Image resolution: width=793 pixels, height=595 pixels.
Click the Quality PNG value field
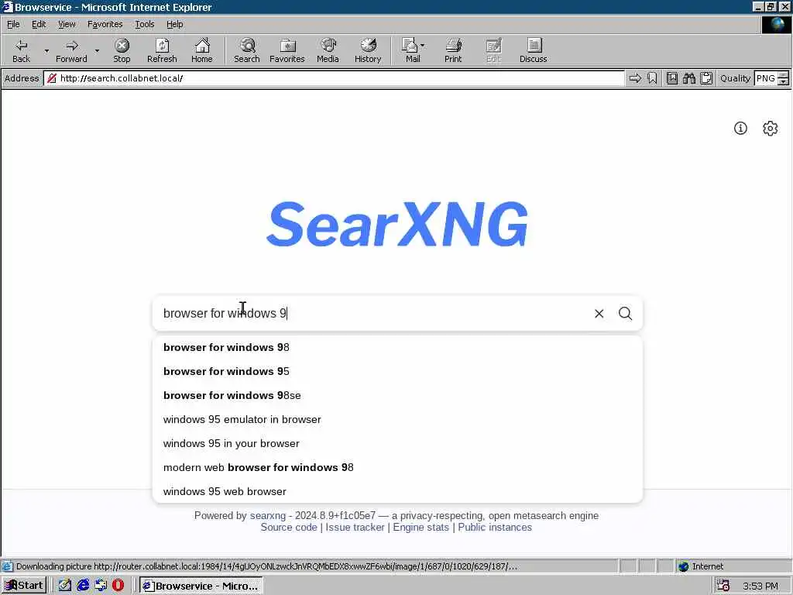pyautogui.click(x=766, y=78)
